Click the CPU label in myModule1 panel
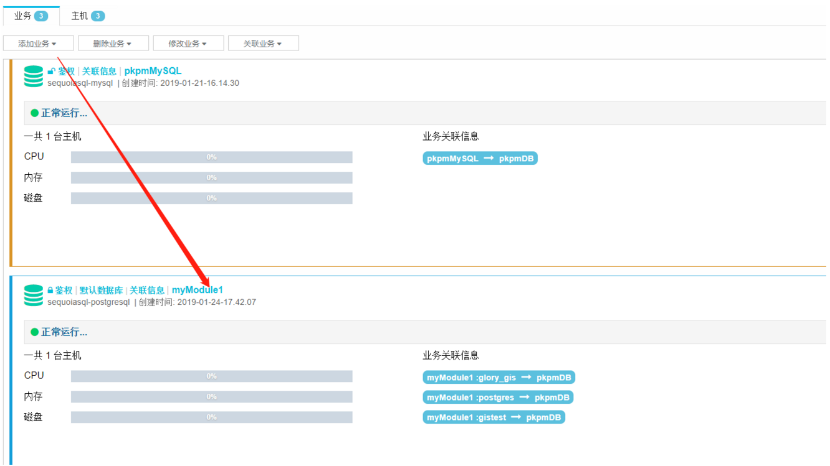This screenshot has width=830, height=466. tap(34, 376)
